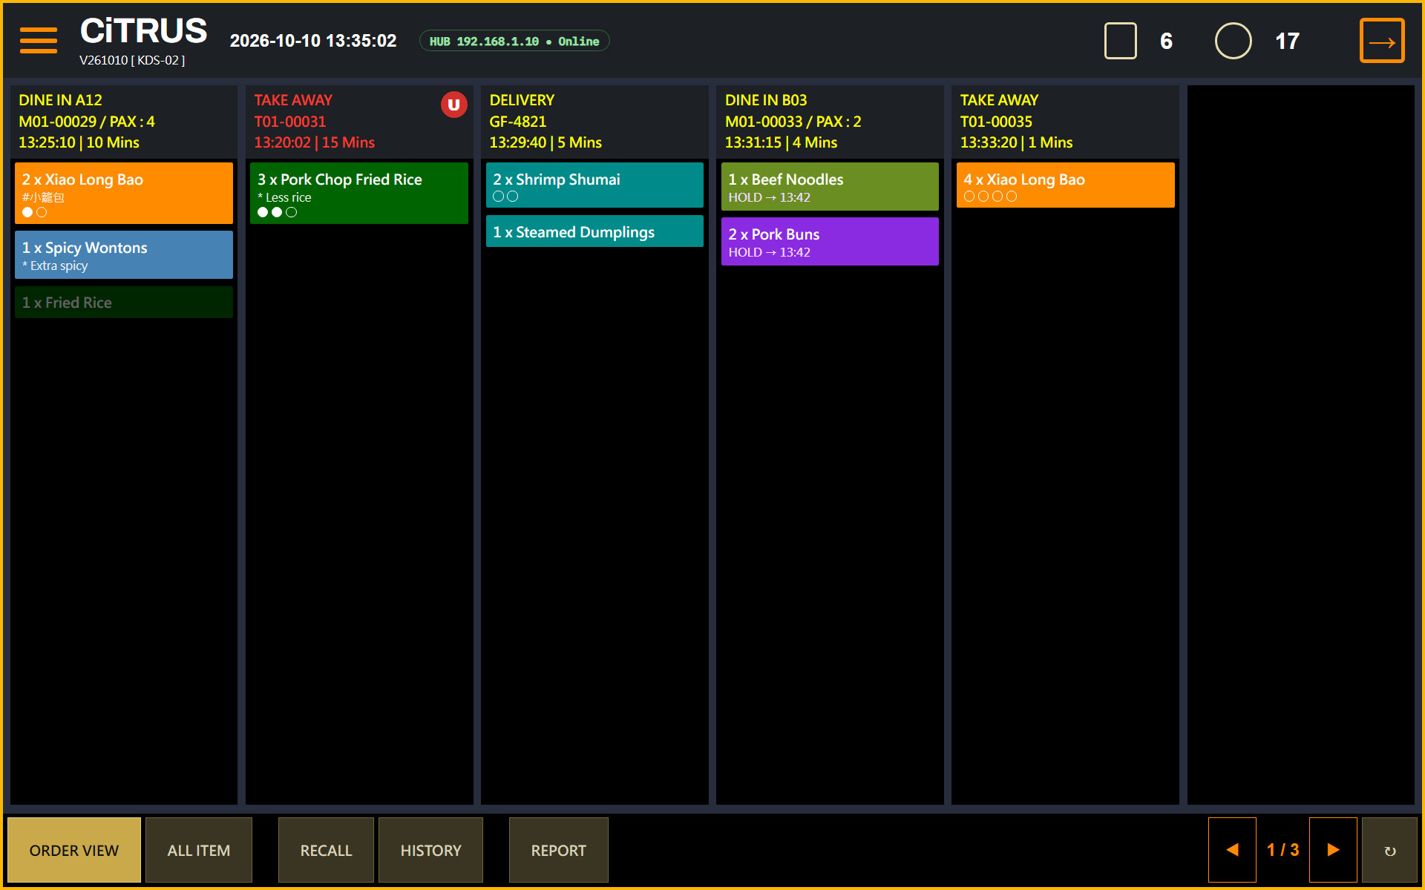Click DELIVERY GF-4821 order header
1425x890 pixels.
(594, 121)
